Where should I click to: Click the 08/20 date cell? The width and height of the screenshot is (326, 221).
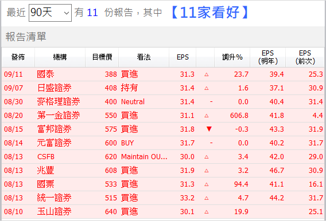coord(13,115)
